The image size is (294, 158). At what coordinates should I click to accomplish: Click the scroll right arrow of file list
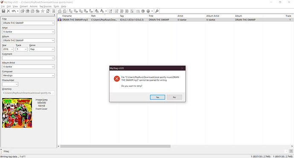click(292, 146)
